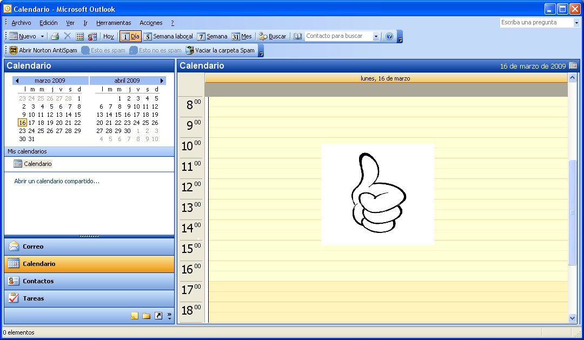Click the Buscar toolbar icon
Viewport: 584px width, 340px height.
click(x=273, y=36)
